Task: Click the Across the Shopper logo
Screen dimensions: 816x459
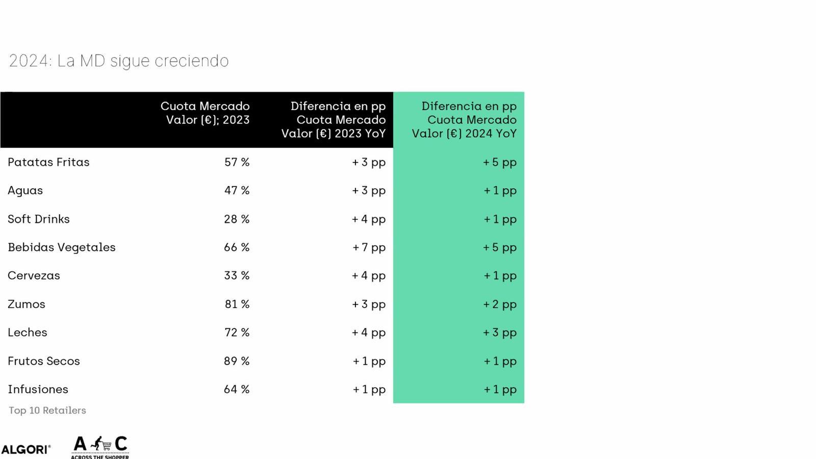Action: click(100, 447)
